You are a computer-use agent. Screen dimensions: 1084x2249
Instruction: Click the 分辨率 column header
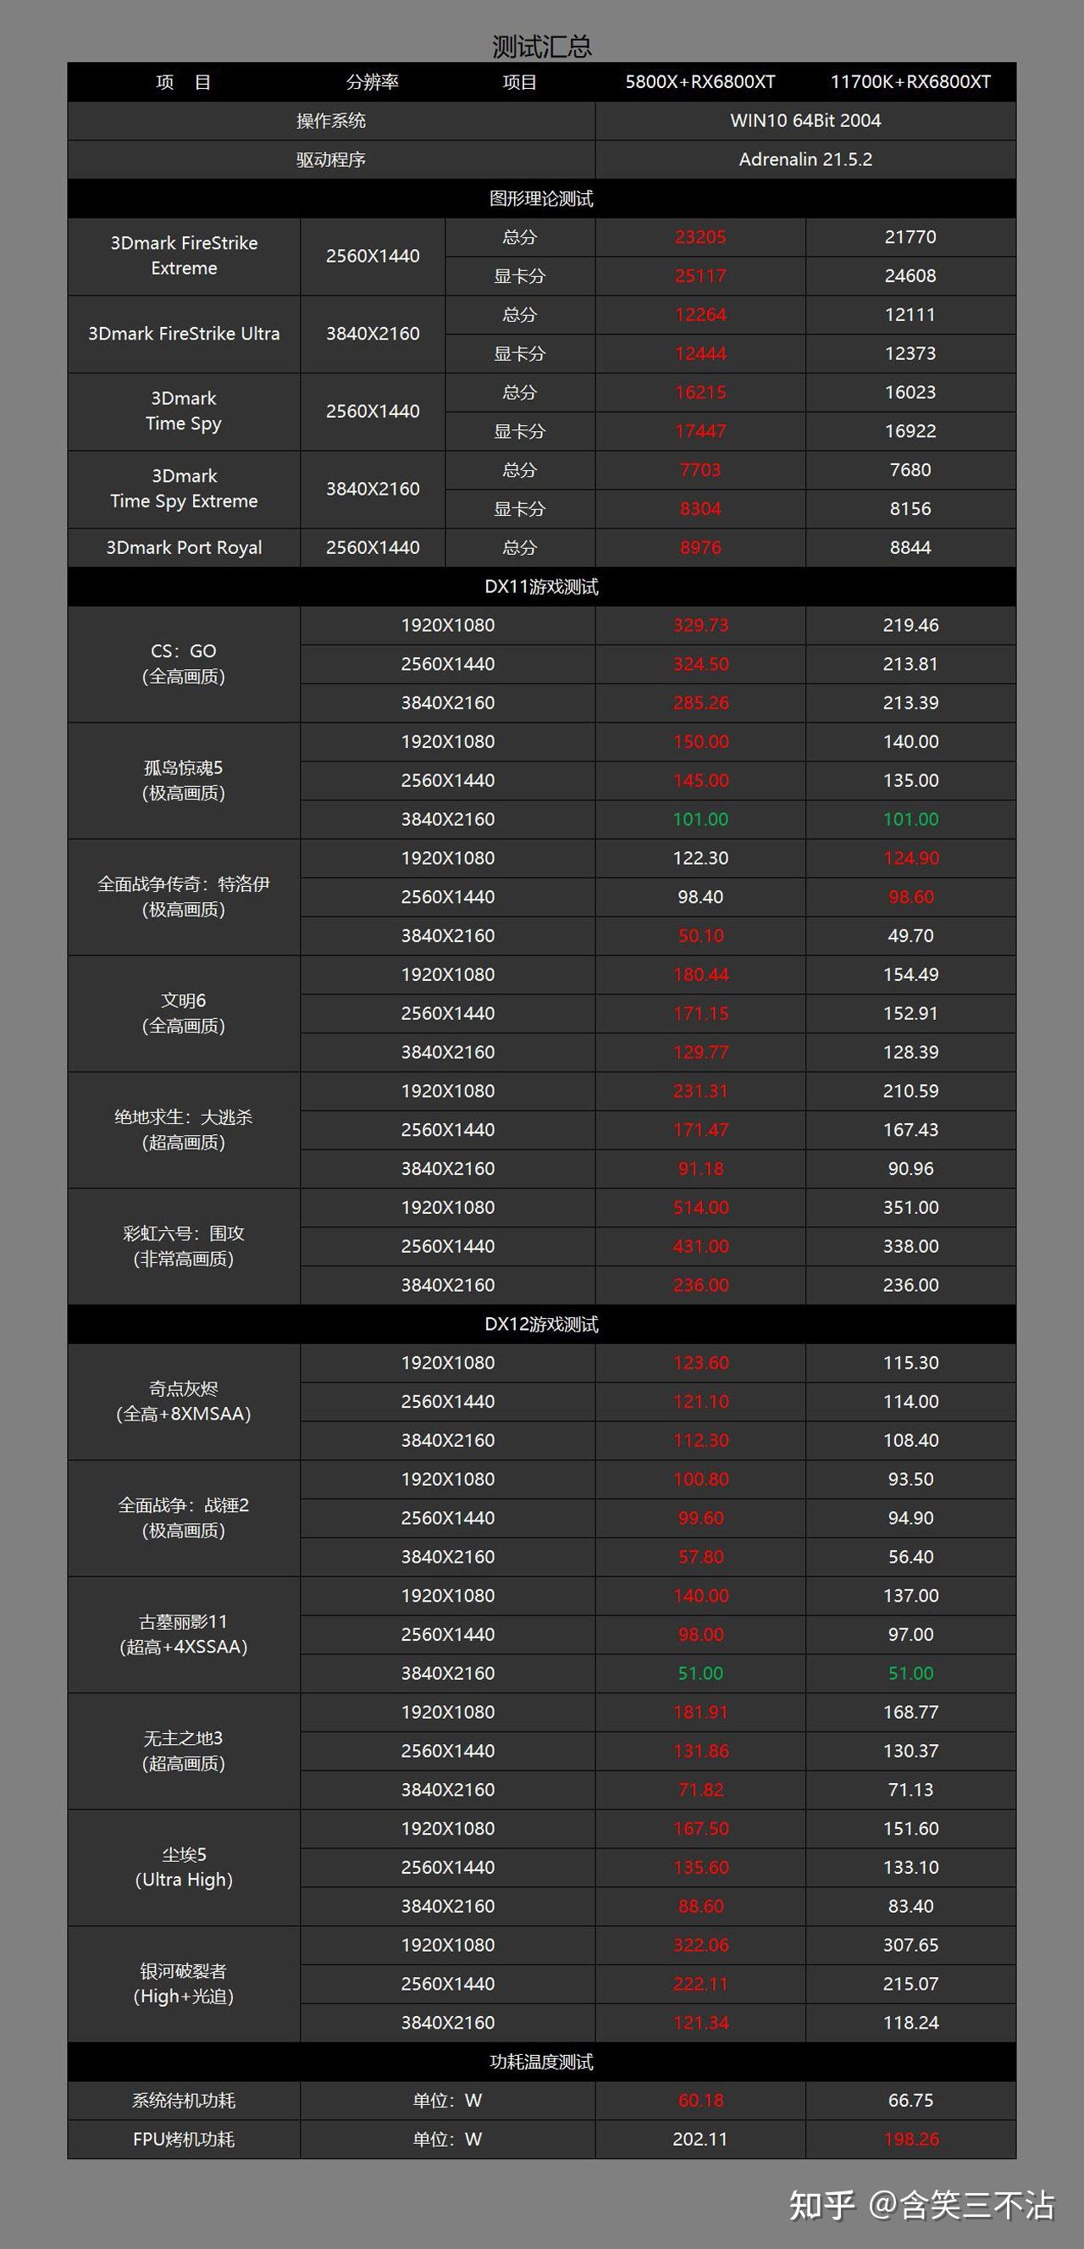click(373, 82)
